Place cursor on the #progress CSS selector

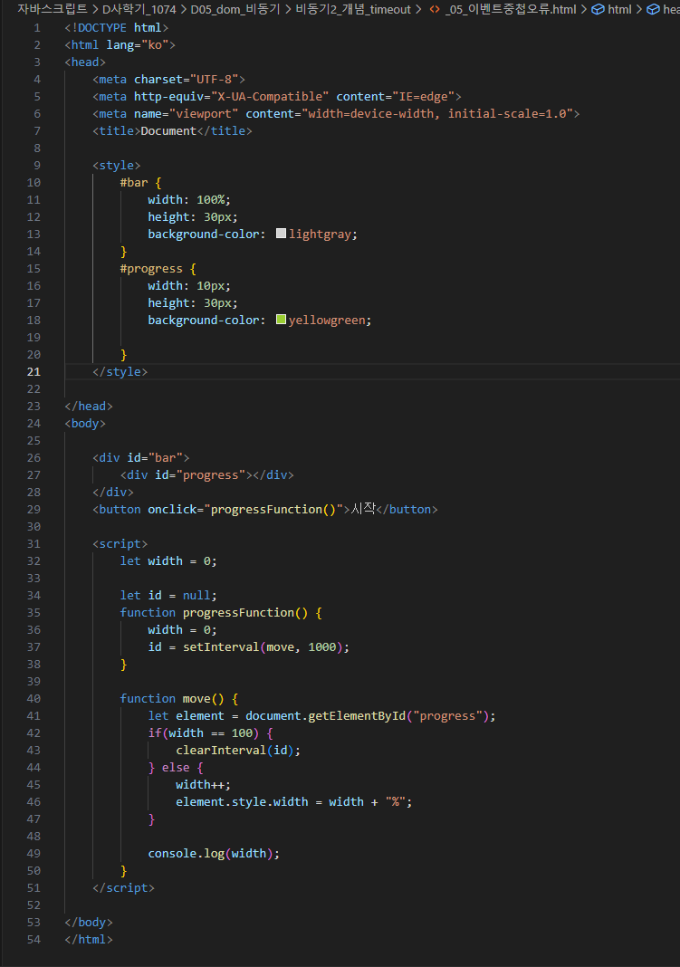coord(151,268)
